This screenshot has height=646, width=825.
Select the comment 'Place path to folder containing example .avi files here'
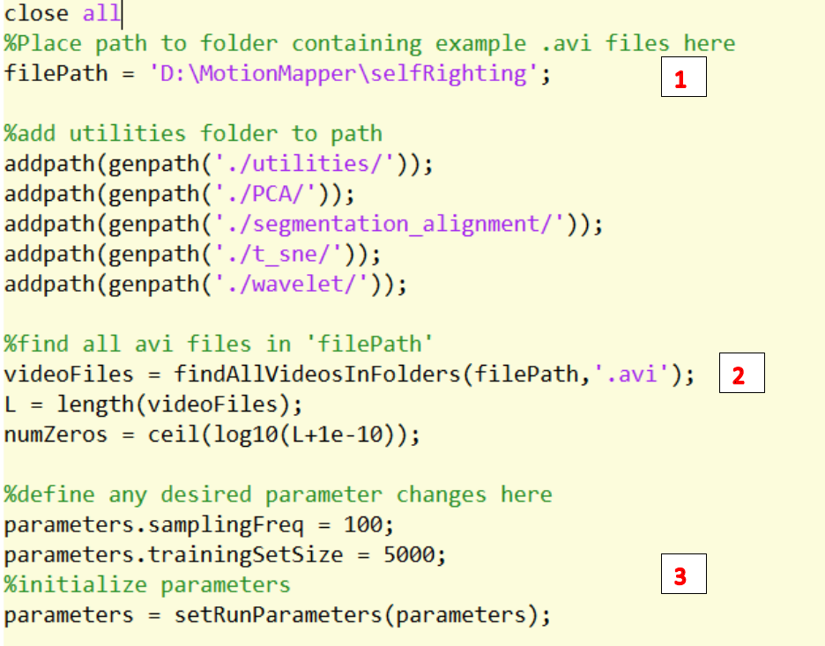pyautogui.click(x=370, y=43)
